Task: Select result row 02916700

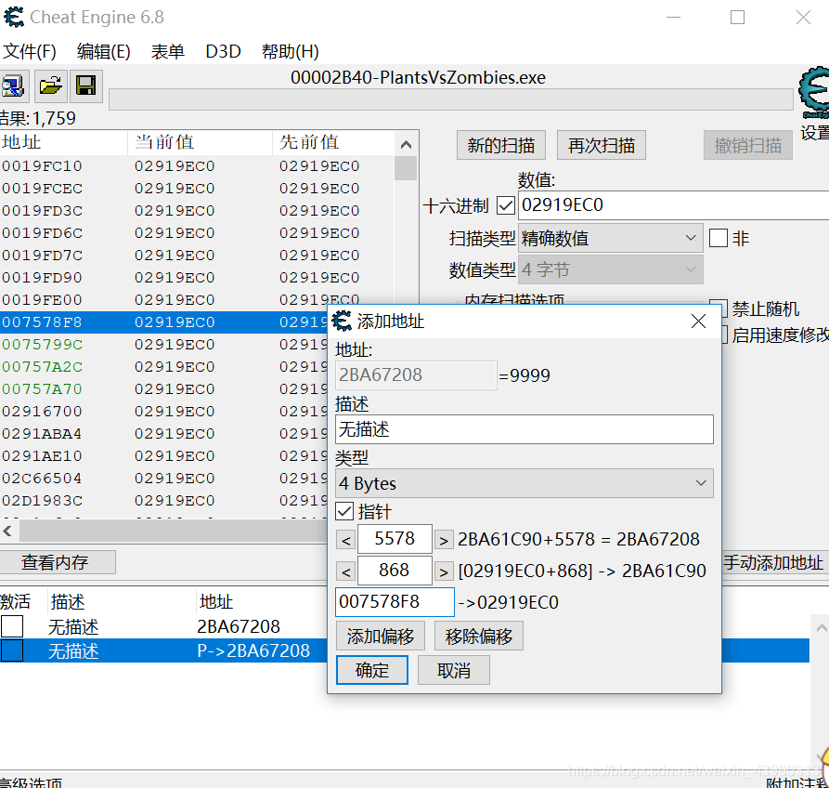Action: tap(164, 412)
